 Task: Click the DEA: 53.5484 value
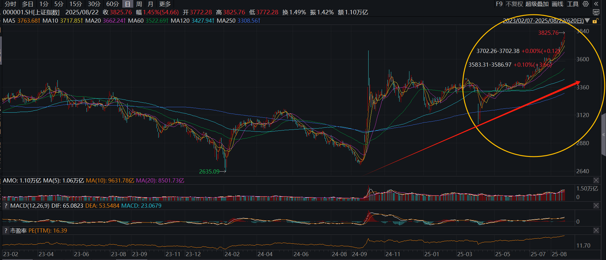[x=102, y=206]
